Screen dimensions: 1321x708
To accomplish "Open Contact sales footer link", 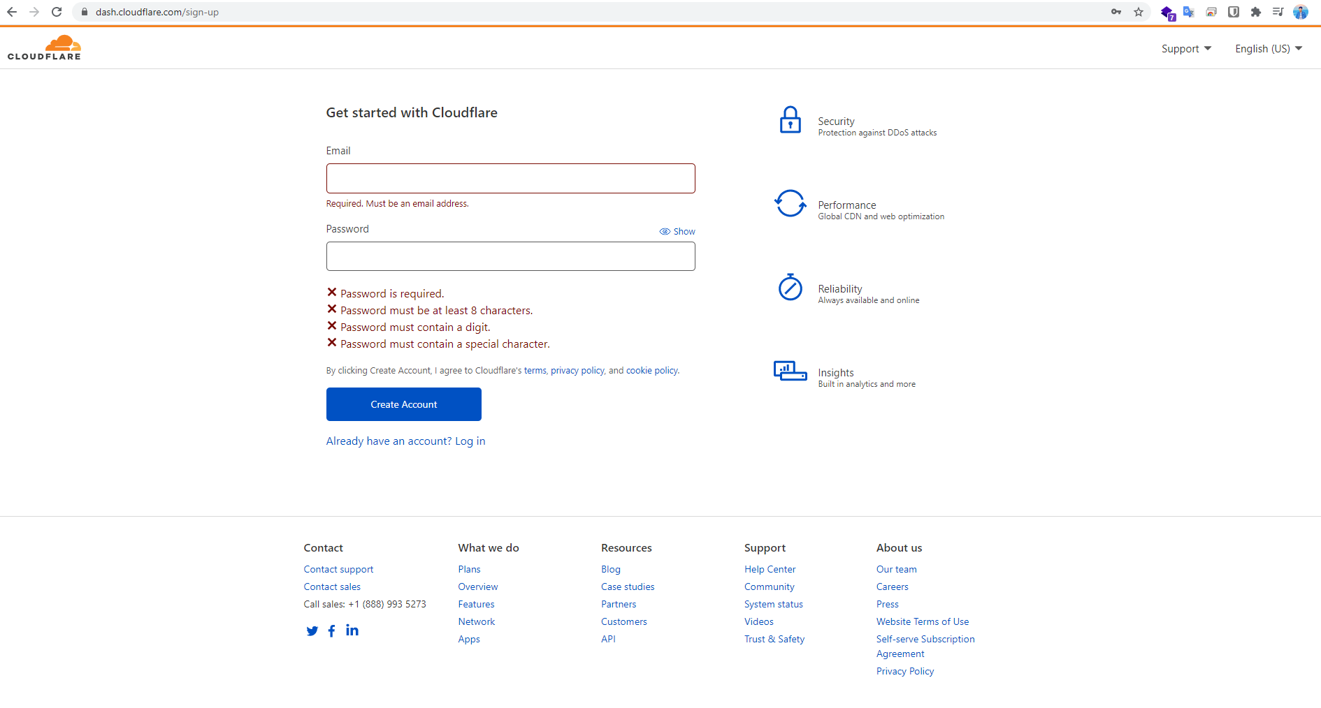I will (x=332, y=587).
